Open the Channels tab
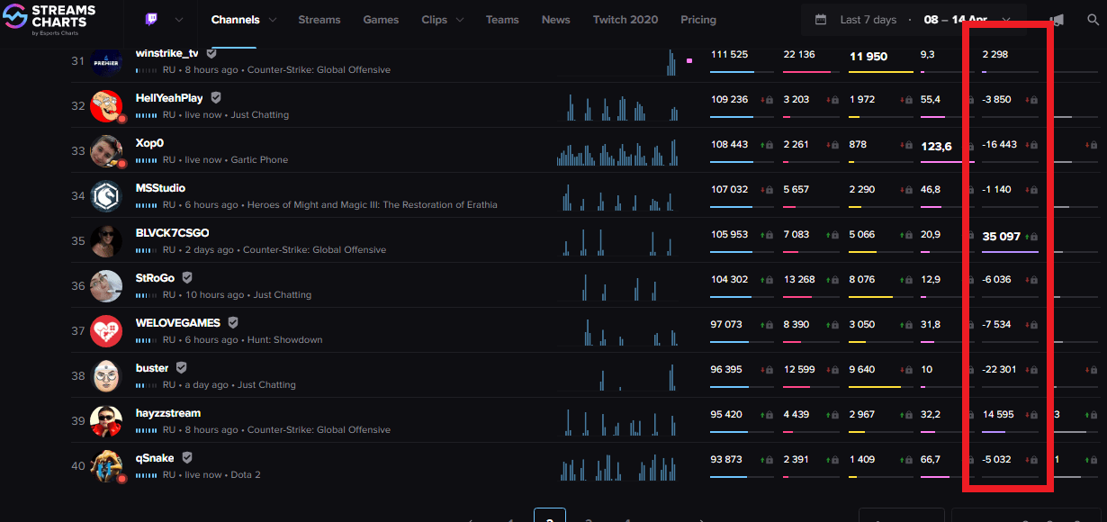Viewport: 1107px width, 522px height. [x=235, y=20]
